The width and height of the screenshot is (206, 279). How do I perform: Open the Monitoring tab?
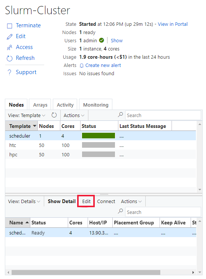pyautogui.click(x=96, y=105)
